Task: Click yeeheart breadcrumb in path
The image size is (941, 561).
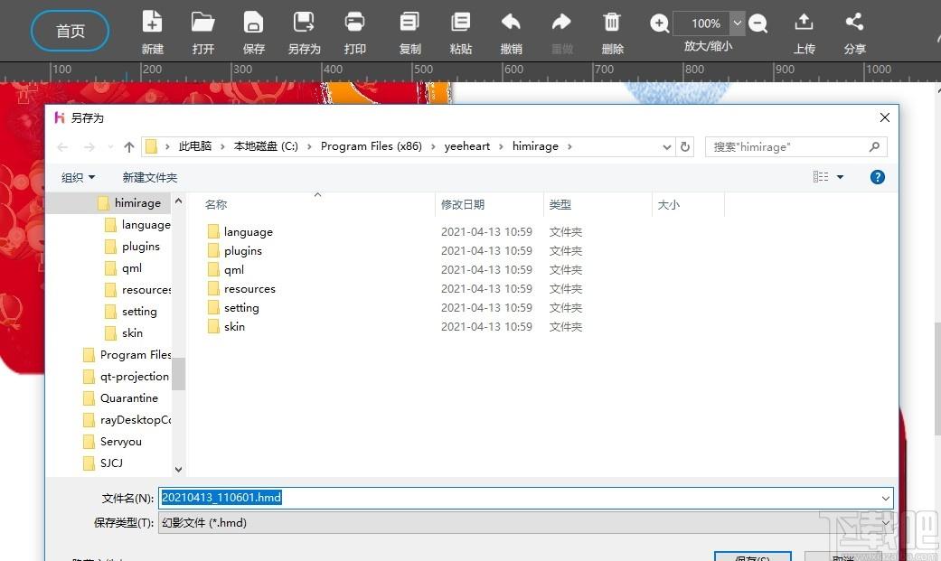Action: click(x=467, y=146)
